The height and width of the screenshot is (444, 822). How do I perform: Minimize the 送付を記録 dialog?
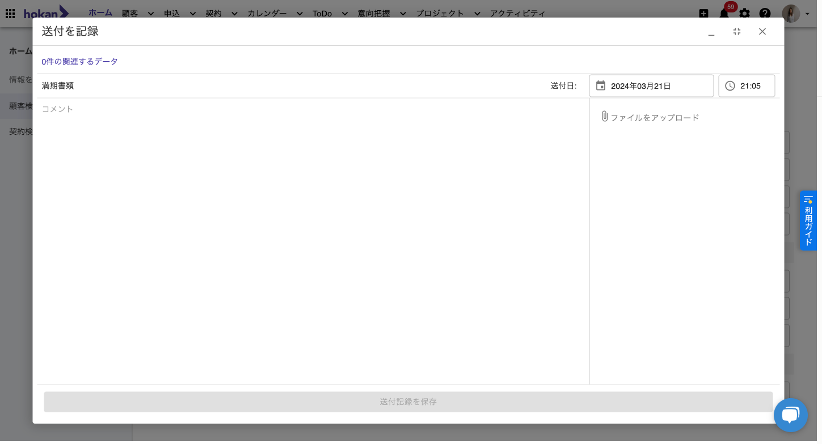711,32
